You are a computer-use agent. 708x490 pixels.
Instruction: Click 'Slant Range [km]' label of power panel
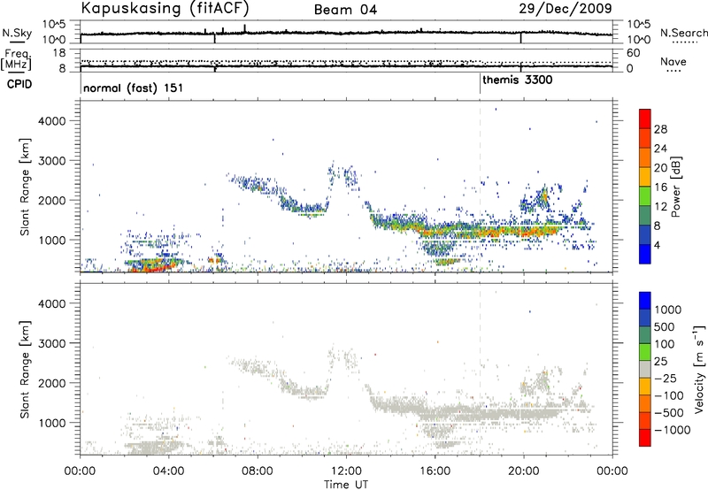[25, 187]
